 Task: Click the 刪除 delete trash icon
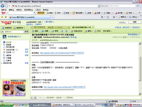[33, 31]
